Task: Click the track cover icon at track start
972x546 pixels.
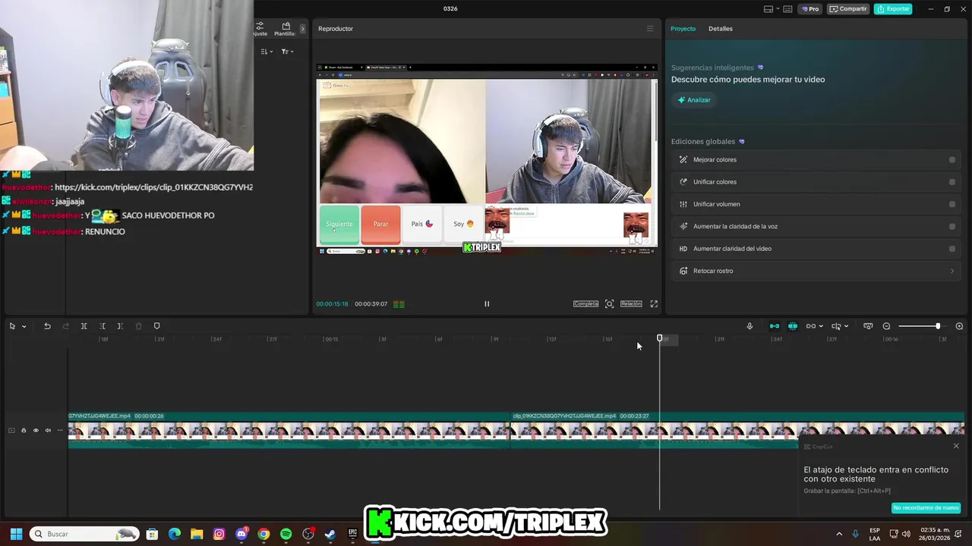Action: 11,431
